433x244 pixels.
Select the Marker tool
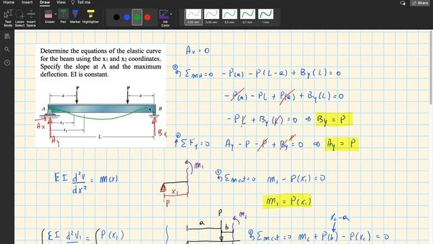75,16
